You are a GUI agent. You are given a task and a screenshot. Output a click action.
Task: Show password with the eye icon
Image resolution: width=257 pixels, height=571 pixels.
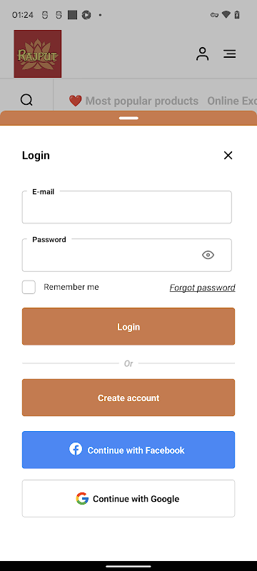pyautogui.click(x=208, y=255)
